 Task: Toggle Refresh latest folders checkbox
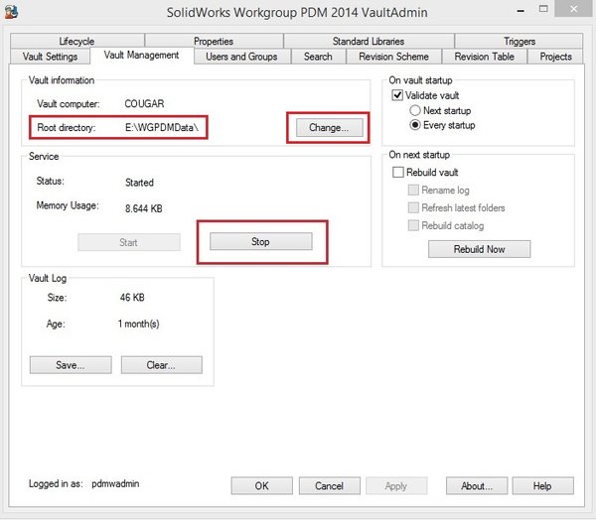point(413,207)
